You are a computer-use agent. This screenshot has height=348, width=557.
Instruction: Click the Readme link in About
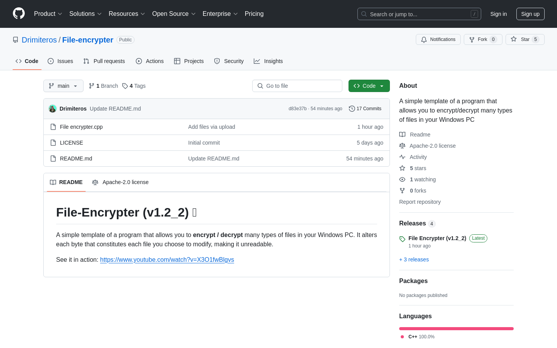pos(415,135)
